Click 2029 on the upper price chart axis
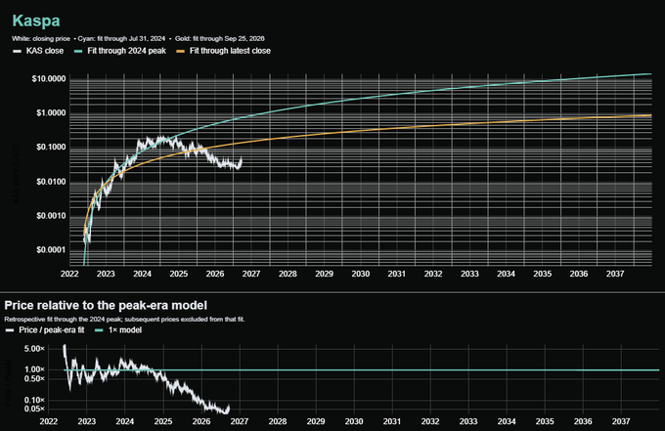The image size is (665, 431). point(324,274)
